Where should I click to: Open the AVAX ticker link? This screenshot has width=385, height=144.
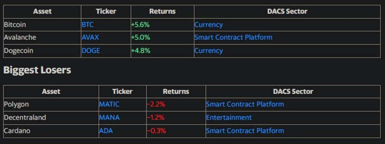pyautogui.click(x=90, y=37)
